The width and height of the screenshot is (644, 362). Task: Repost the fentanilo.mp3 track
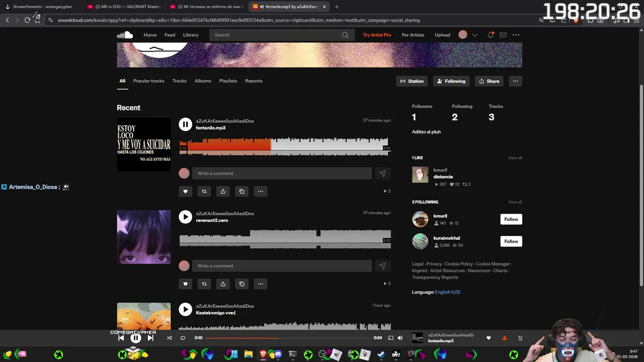pos(204,191)
